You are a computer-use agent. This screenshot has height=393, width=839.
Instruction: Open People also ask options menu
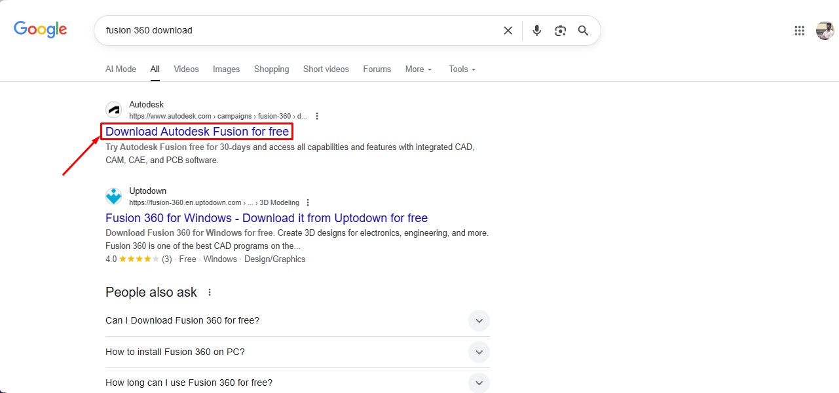pyautogui.click(x=210, y=293)
